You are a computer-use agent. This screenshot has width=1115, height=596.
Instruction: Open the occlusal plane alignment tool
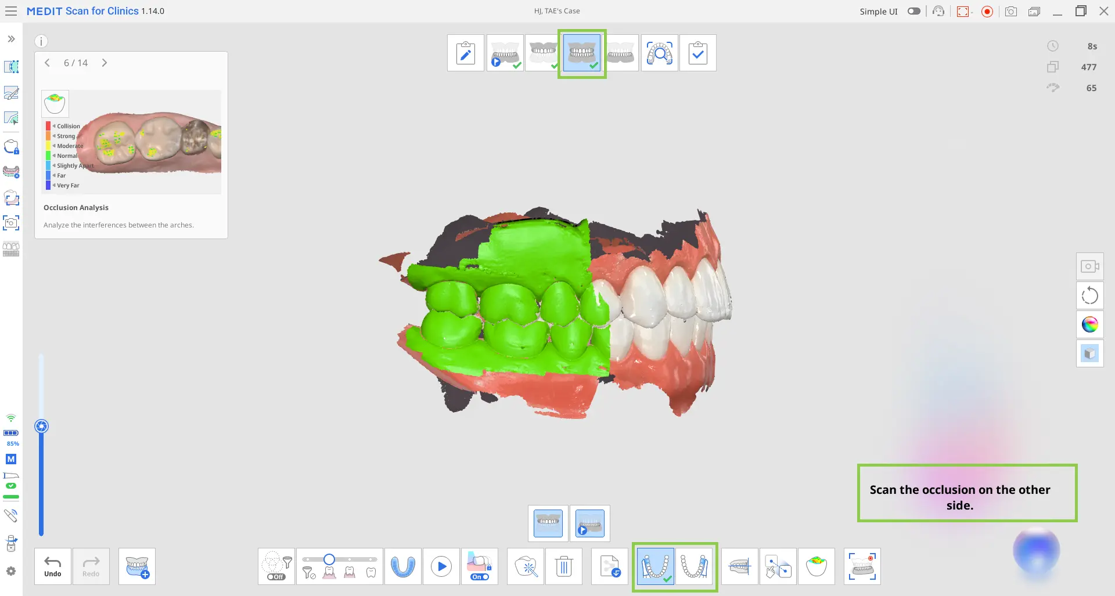(740, 566)
